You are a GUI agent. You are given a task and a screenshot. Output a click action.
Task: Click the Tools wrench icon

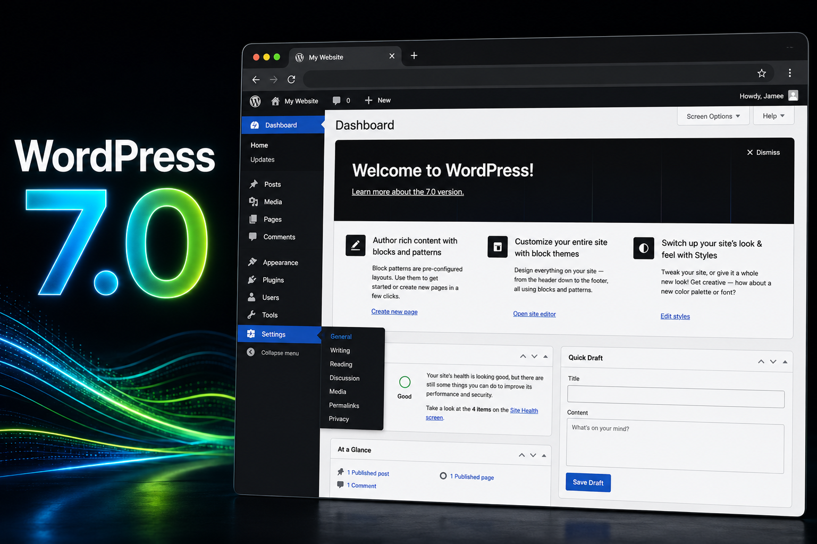251,315
